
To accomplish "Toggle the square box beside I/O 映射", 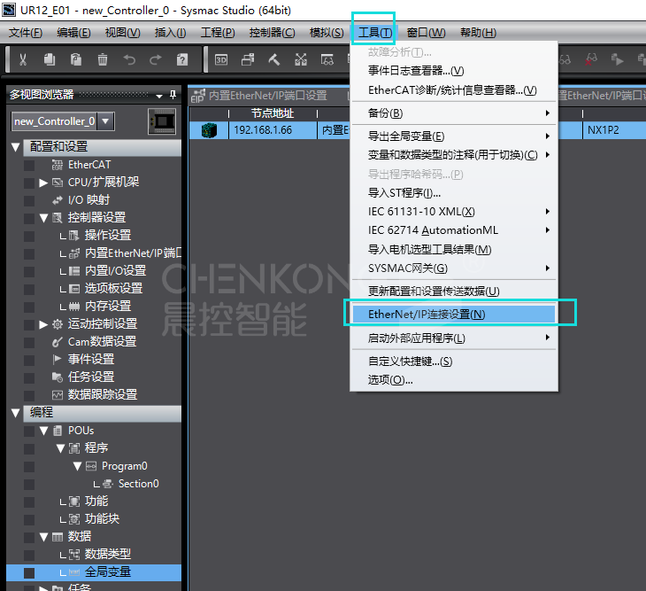I will (29, 200).
